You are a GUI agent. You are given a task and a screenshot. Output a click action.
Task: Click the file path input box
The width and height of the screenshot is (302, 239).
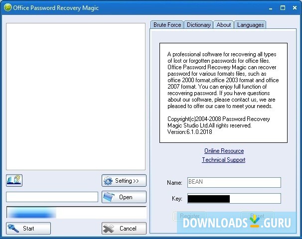pos(52,197)
